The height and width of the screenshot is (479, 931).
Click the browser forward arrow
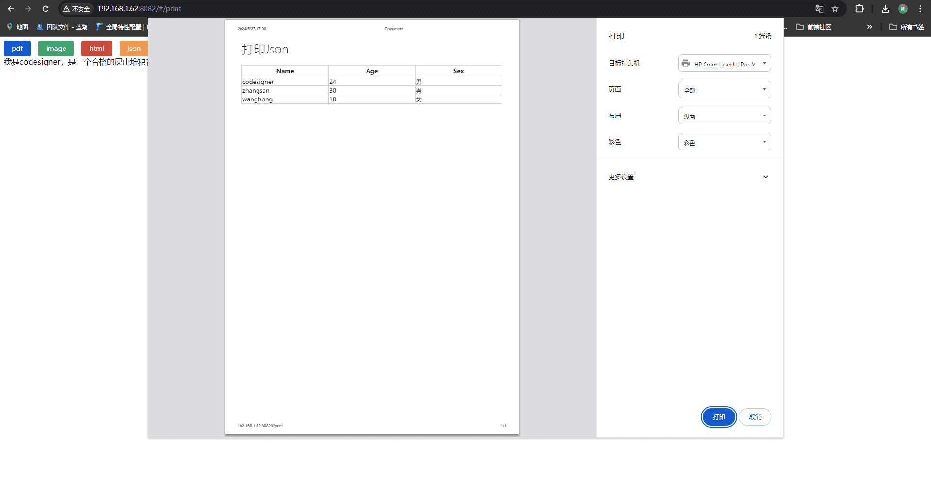coord(28,9)
